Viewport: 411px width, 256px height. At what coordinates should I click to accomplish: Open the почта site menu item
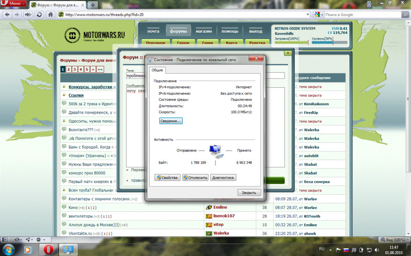point(153,31)
